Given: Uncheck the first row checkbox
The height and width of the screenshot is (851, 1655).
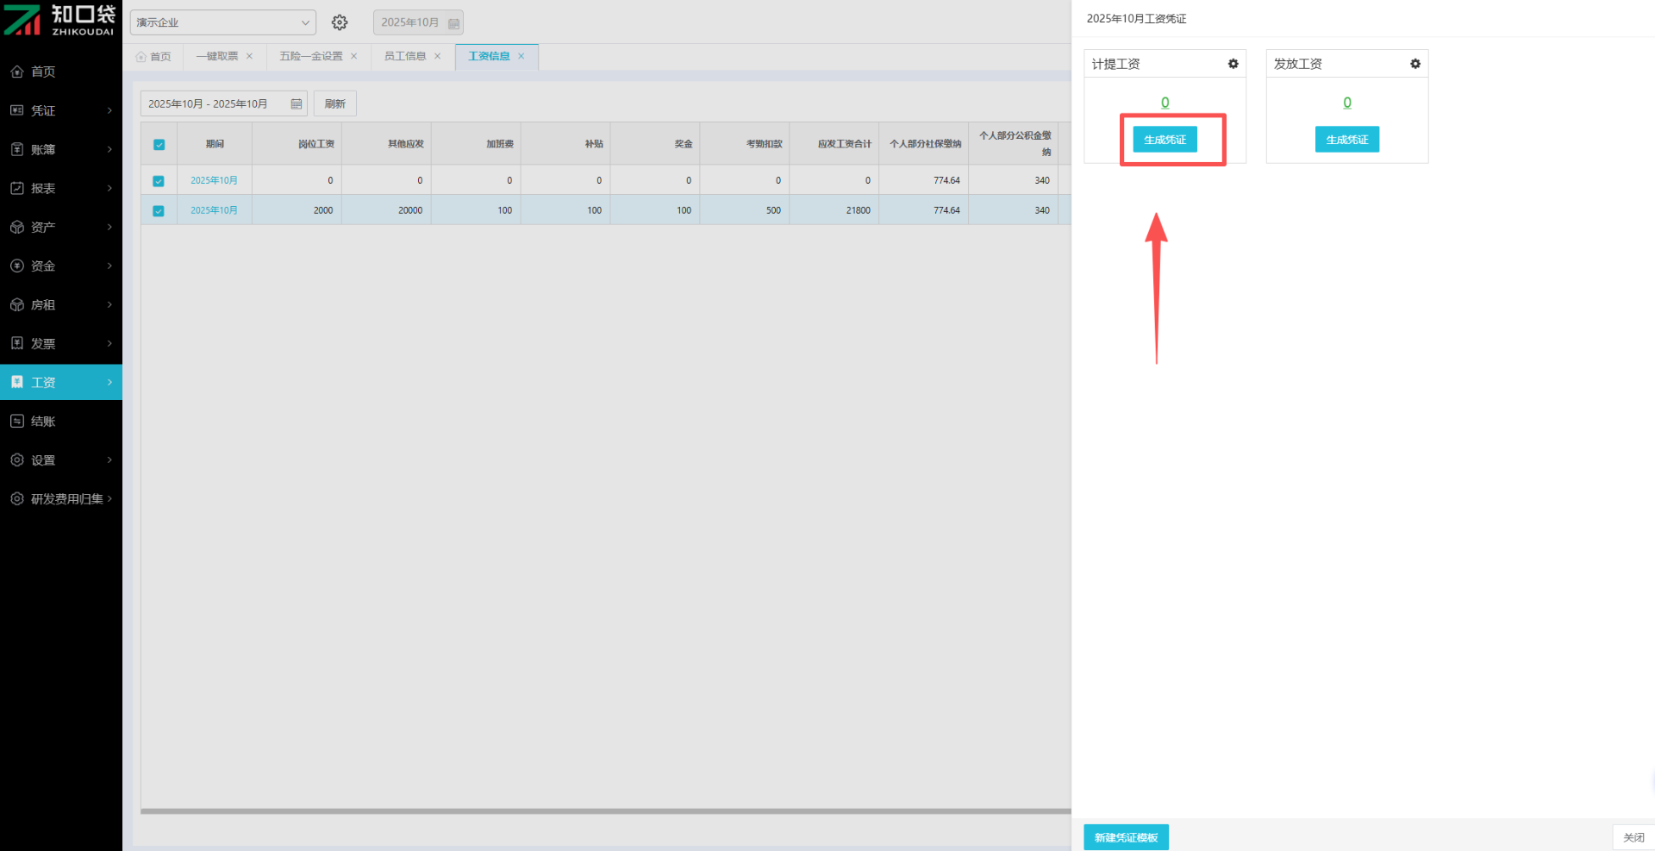Looking at the screenshot, I should point(159,181).
